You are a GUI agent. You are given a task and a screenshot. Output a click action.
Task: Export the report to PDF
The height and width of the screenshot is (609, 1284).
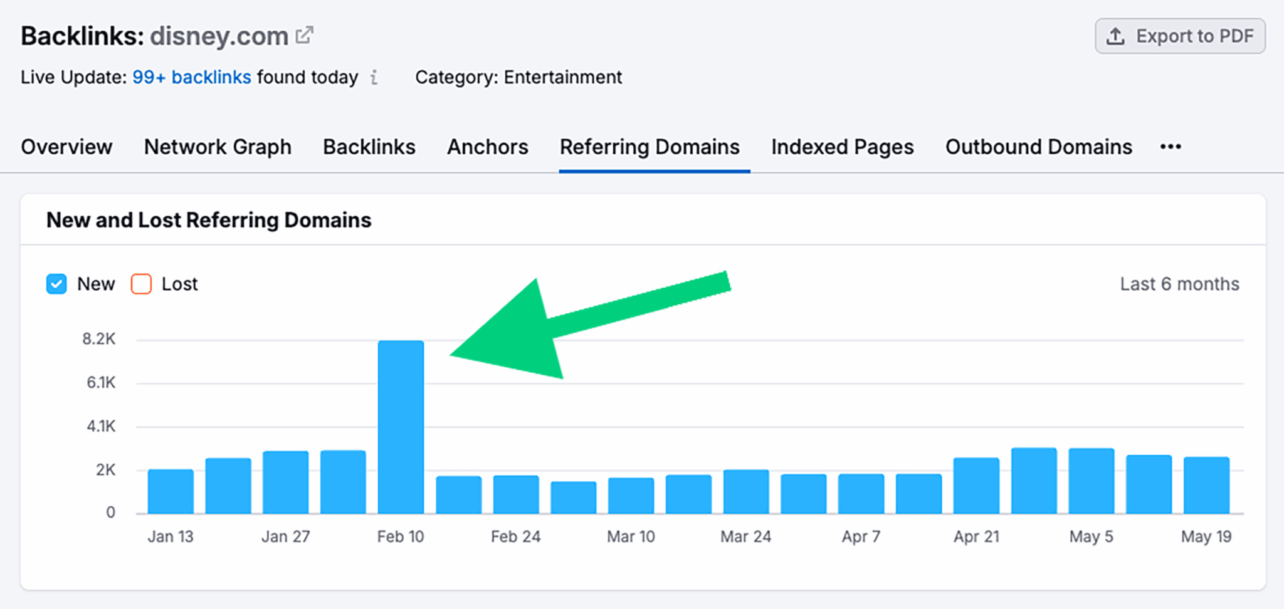coord(1179,36)
